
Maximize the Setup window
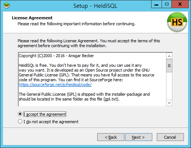point(167,4)
